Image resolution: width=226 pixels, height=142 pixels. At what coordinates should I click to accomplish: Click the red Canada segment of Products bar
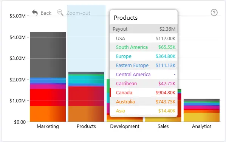86,96
